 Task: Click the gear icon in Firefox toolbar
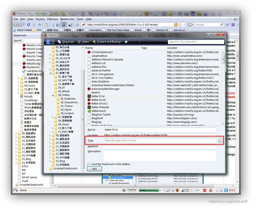pyautogui.click(x=77, y=25)
